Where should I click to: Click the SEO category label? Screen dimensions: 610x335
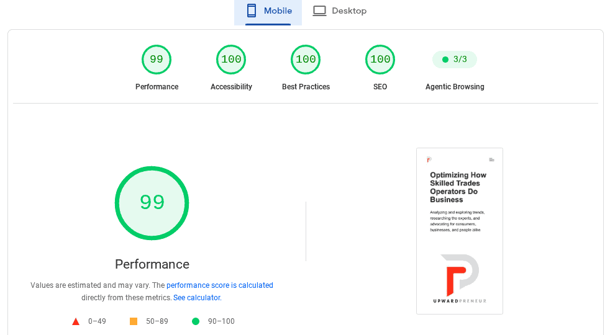380,87
